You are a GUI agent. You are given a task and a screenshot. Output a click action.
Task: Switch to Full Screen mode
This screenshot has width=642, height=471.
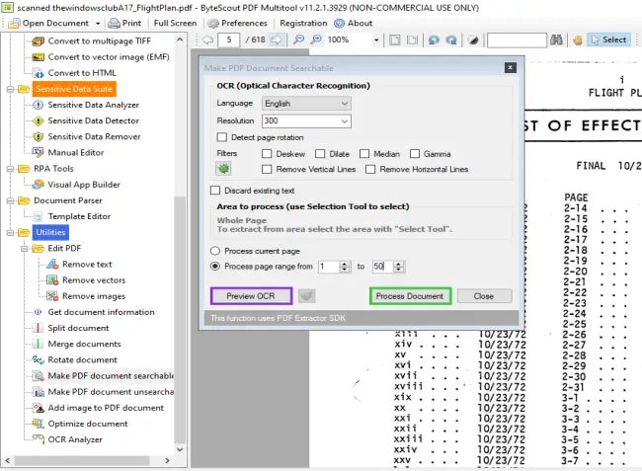pyautogui.click(x=175, y=24)
